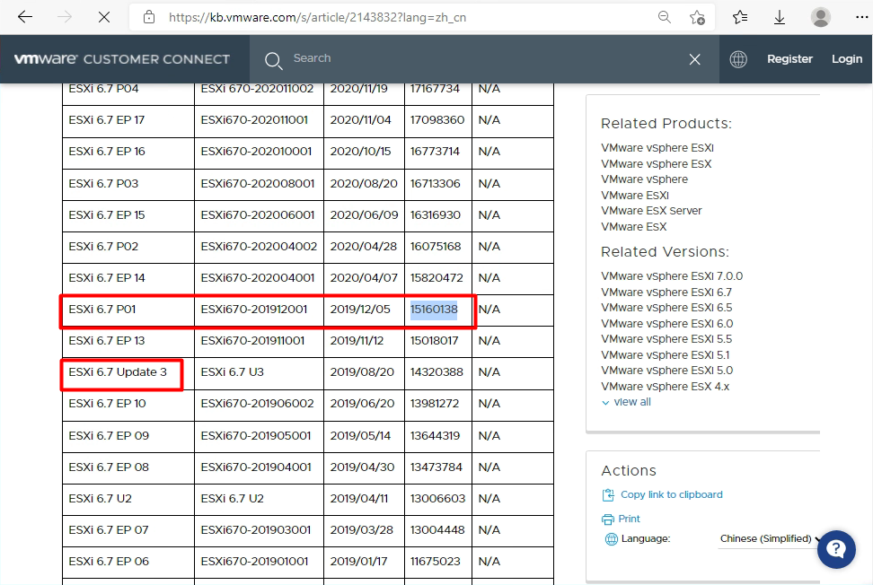Click the date 2019/06/20
Viewport: 873px width, 585px height.
click(x=362, y=403)
